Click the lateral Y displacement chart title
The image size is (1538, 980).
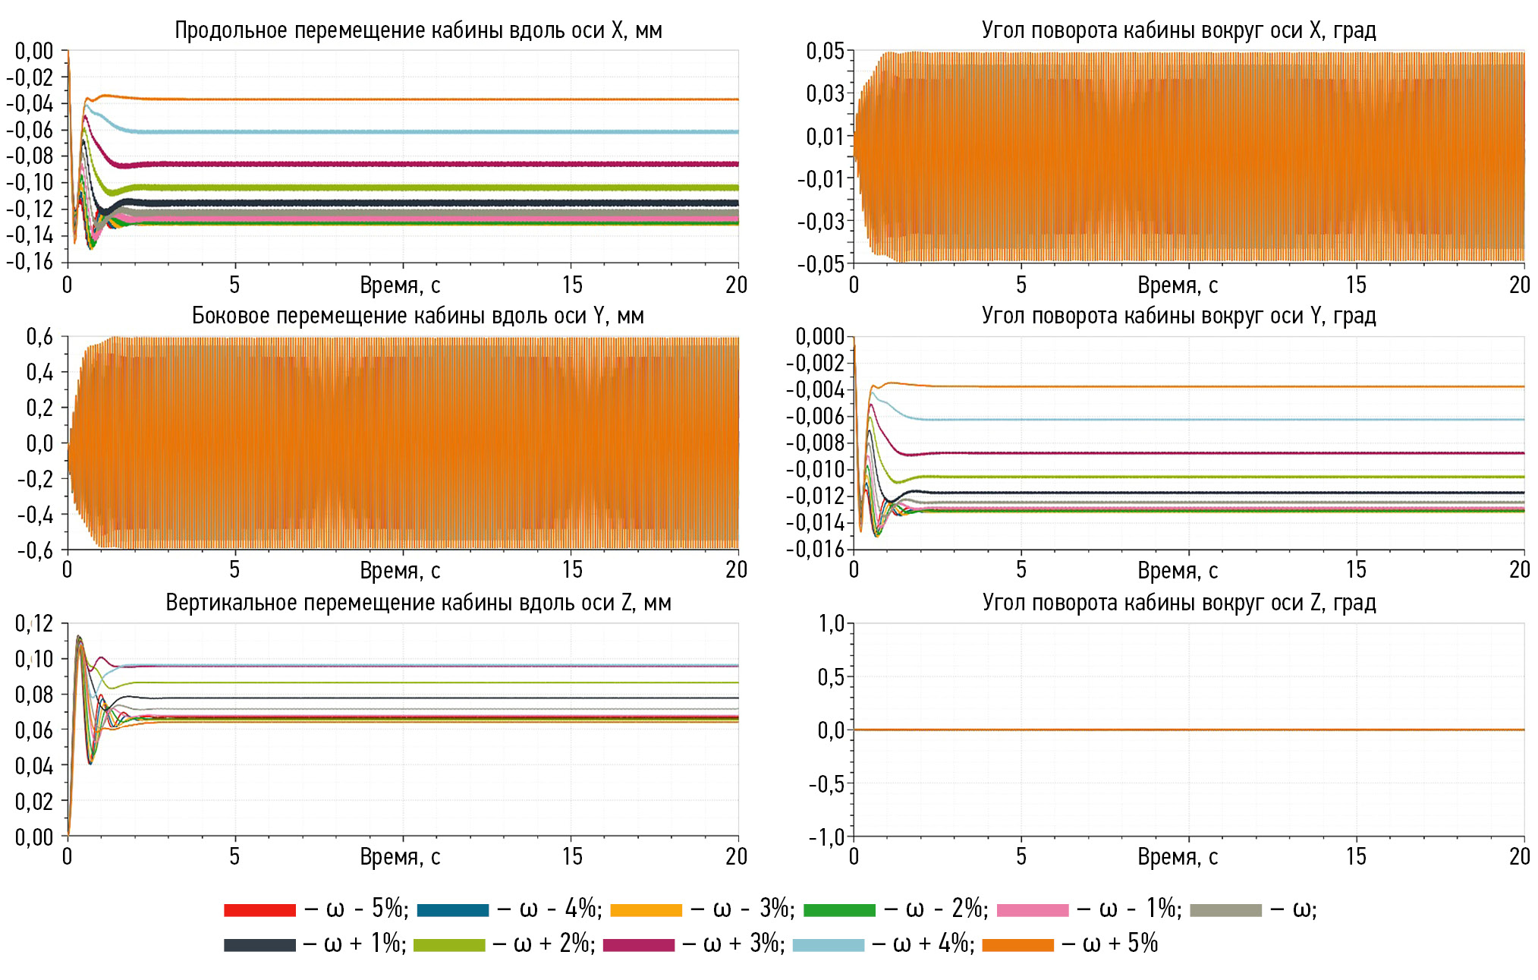pyautogui.click(x=417, y=316)
